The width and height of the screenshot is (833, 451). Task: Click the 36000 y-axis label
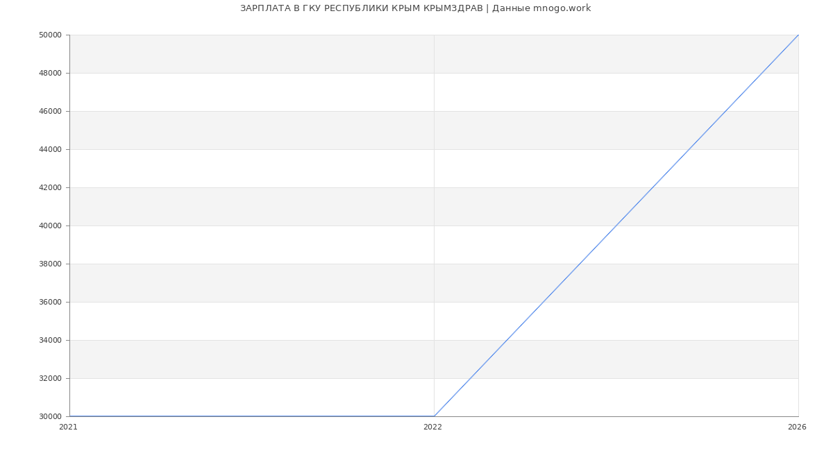click(x=51, y=302)
